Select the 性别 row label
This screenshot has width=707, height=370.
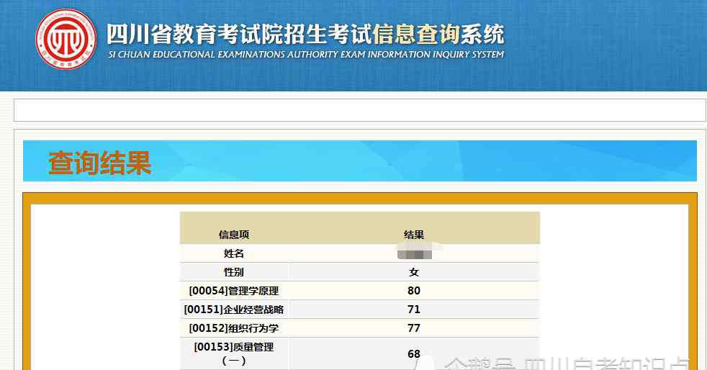[234, 272]
